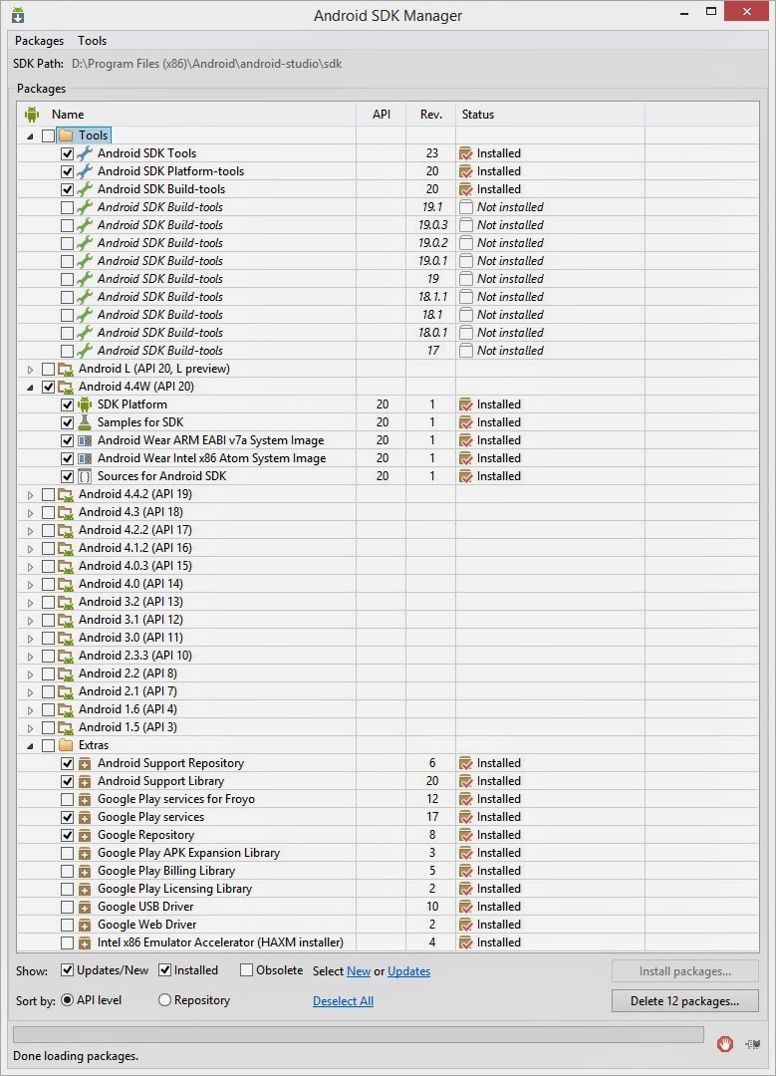Viewport: 776px width, 1076px height.
Task: Click the Android 4.4.2 (API 19) folder icon
Action: pos(66,494)
